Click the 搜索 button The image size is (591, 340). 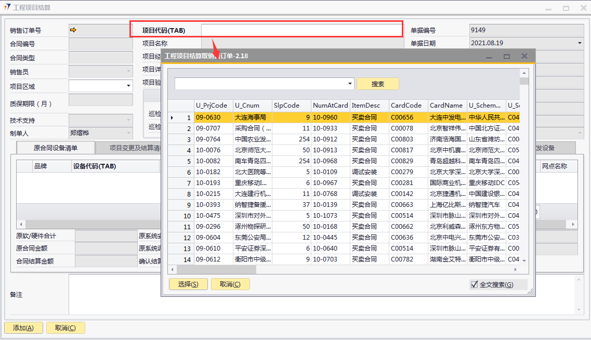(378, 84)
